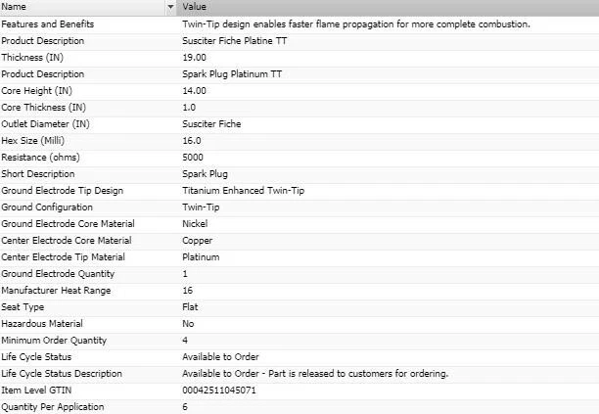Select the Spark Plug Platinum TT value

click(x=232, y=74)
